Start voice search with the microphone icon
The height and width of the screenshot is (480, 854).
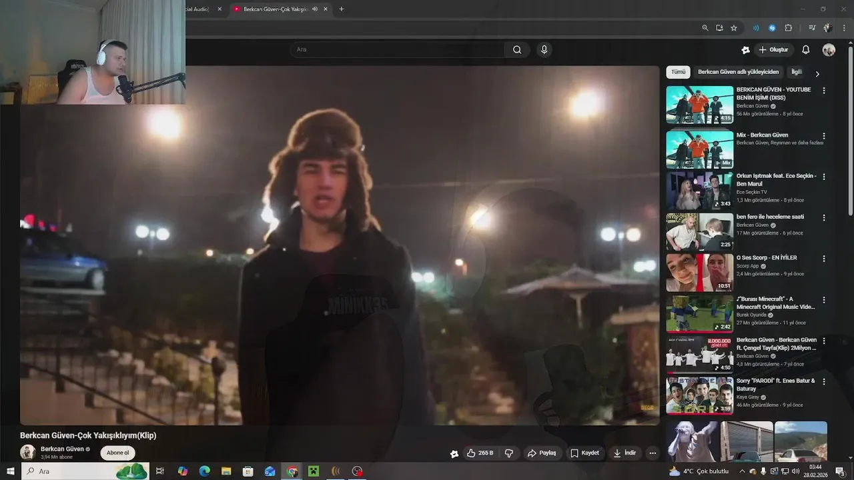[544, 49]
